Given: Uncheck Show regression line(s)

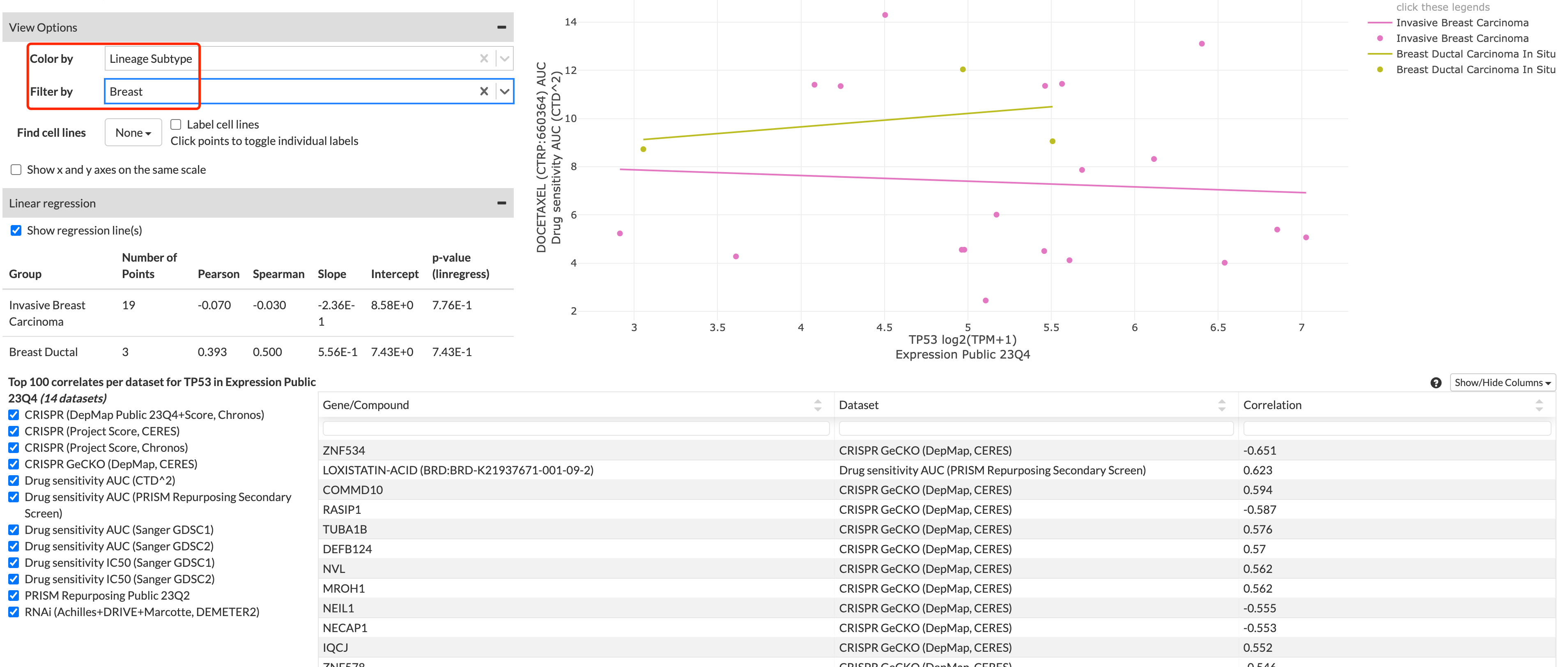Looking at the screenshot, I should (x=16, y=231).
